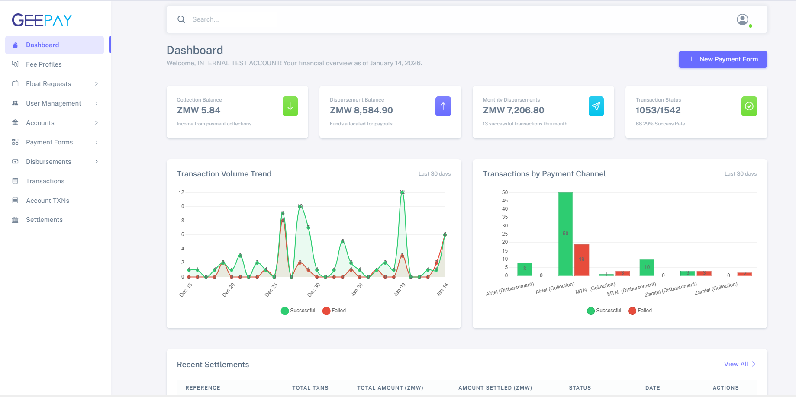Image resolution: width=796 pixels, height=397 pixels.
Task: Open Fee Profiles from sidebar
Action: point(44,64)
